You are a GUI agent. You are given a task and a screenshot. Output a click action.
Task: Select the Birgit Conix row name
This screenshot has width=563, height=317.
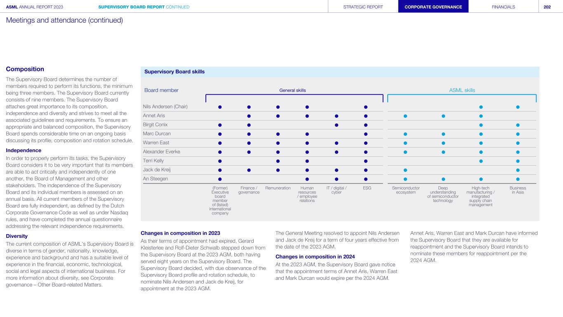coord(155,124)
